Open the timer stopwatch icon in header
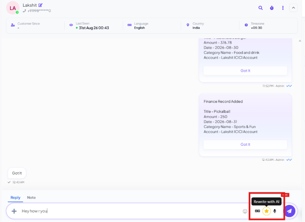The width and height of the screenshot is (305, 222). (272, 8)
